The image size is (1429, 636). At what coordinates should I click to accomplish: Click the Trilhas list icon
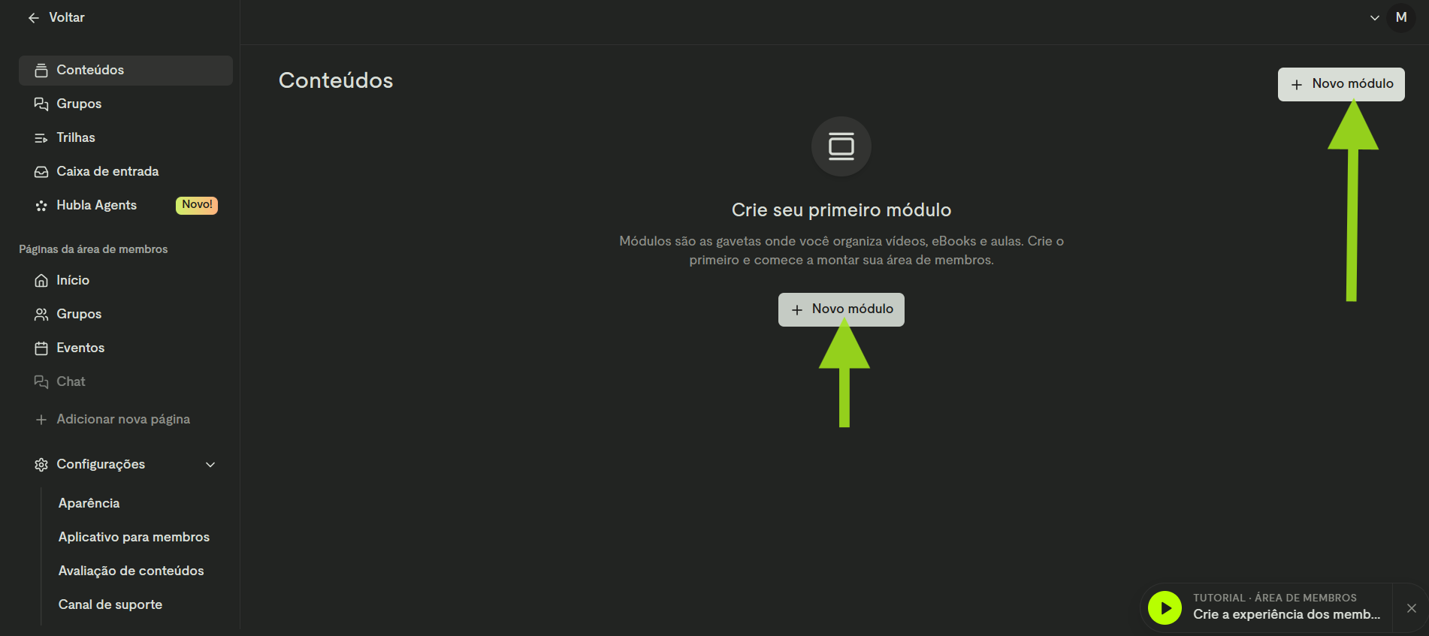(41, 138)
